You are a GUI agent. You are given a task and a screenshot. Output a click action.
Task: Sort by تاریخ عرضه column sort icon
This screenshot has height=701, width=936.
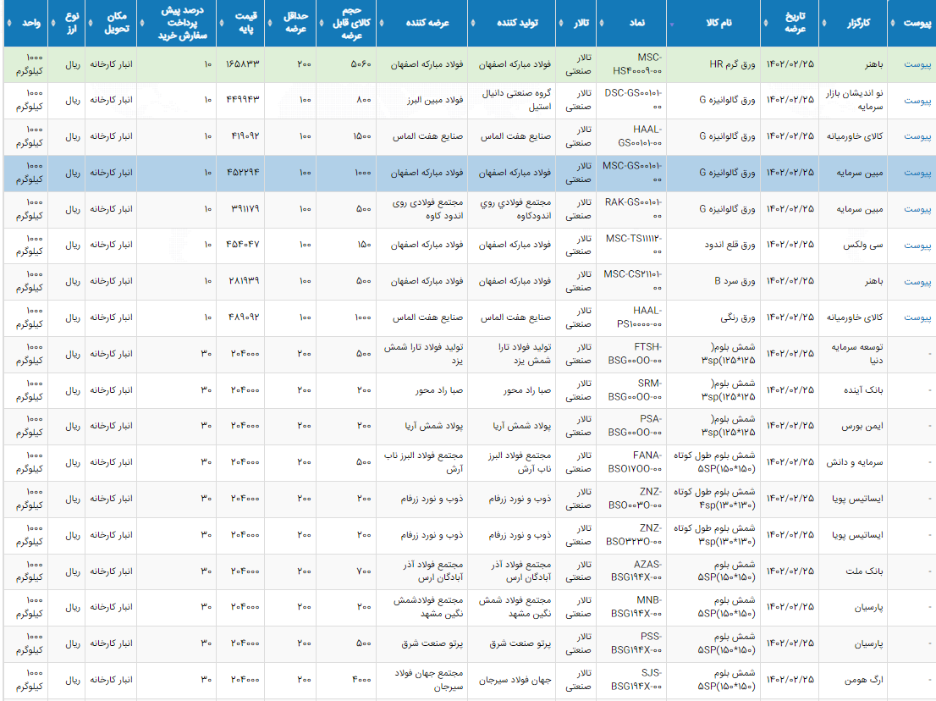[x=766, y=24]
